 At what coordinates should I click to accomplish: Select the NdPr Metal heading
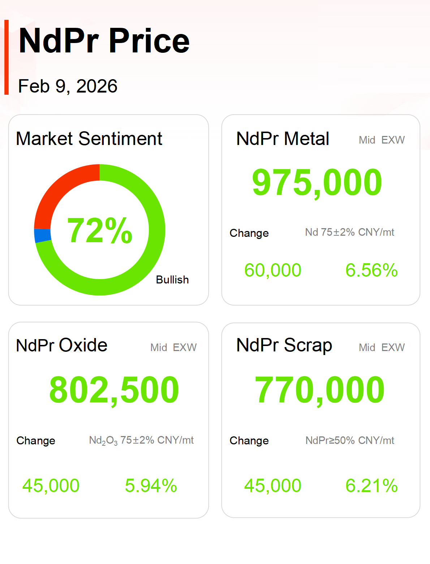coord(283,139)
